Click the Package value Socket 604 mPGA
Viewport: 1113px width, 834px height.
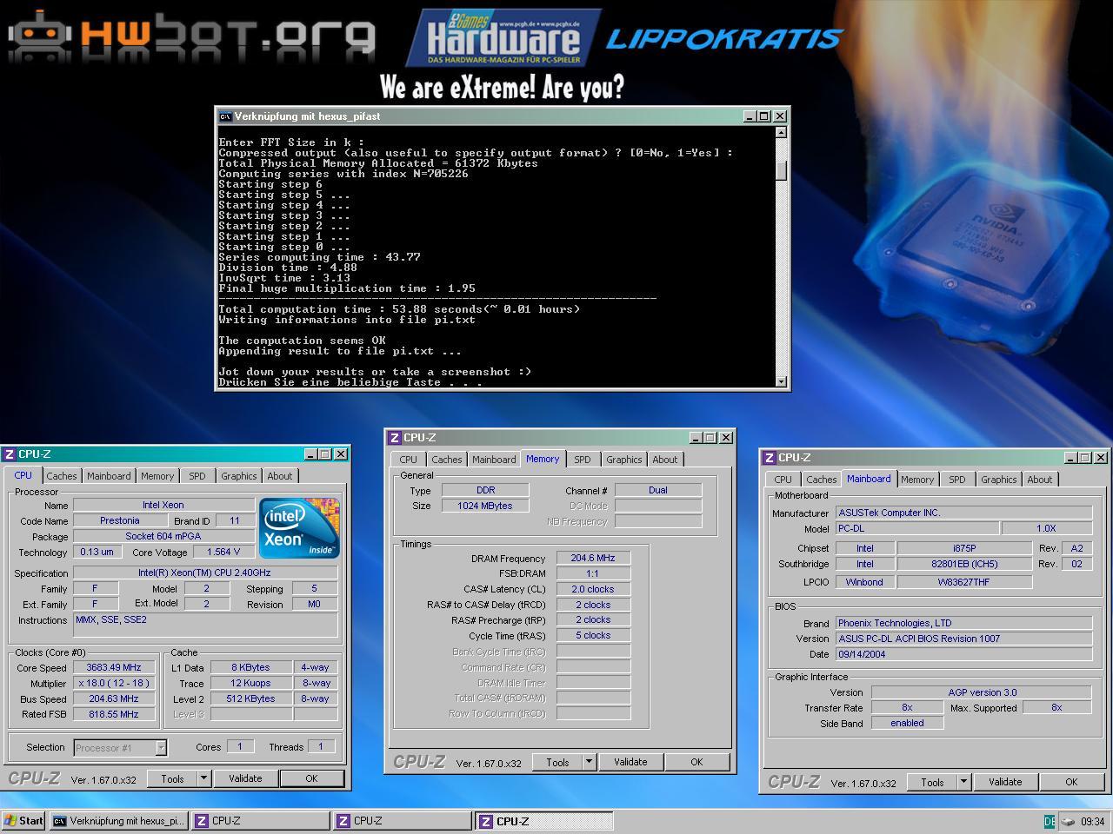tap(163, 537)
